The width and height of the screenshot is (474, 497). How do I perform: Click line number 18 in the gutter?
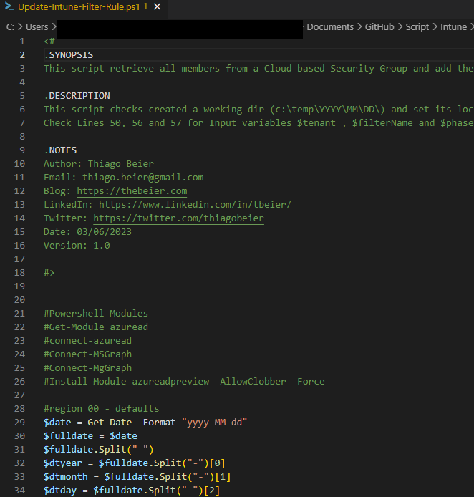(x=19, y=273)
